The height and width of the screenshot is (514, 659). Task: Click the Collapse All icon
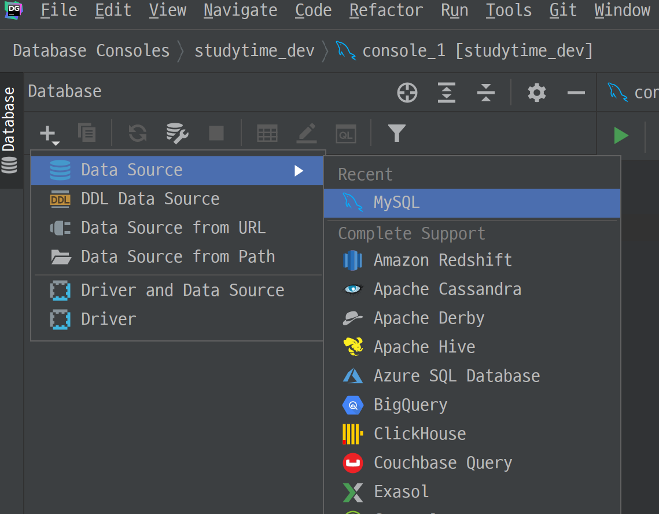(486, 93)
